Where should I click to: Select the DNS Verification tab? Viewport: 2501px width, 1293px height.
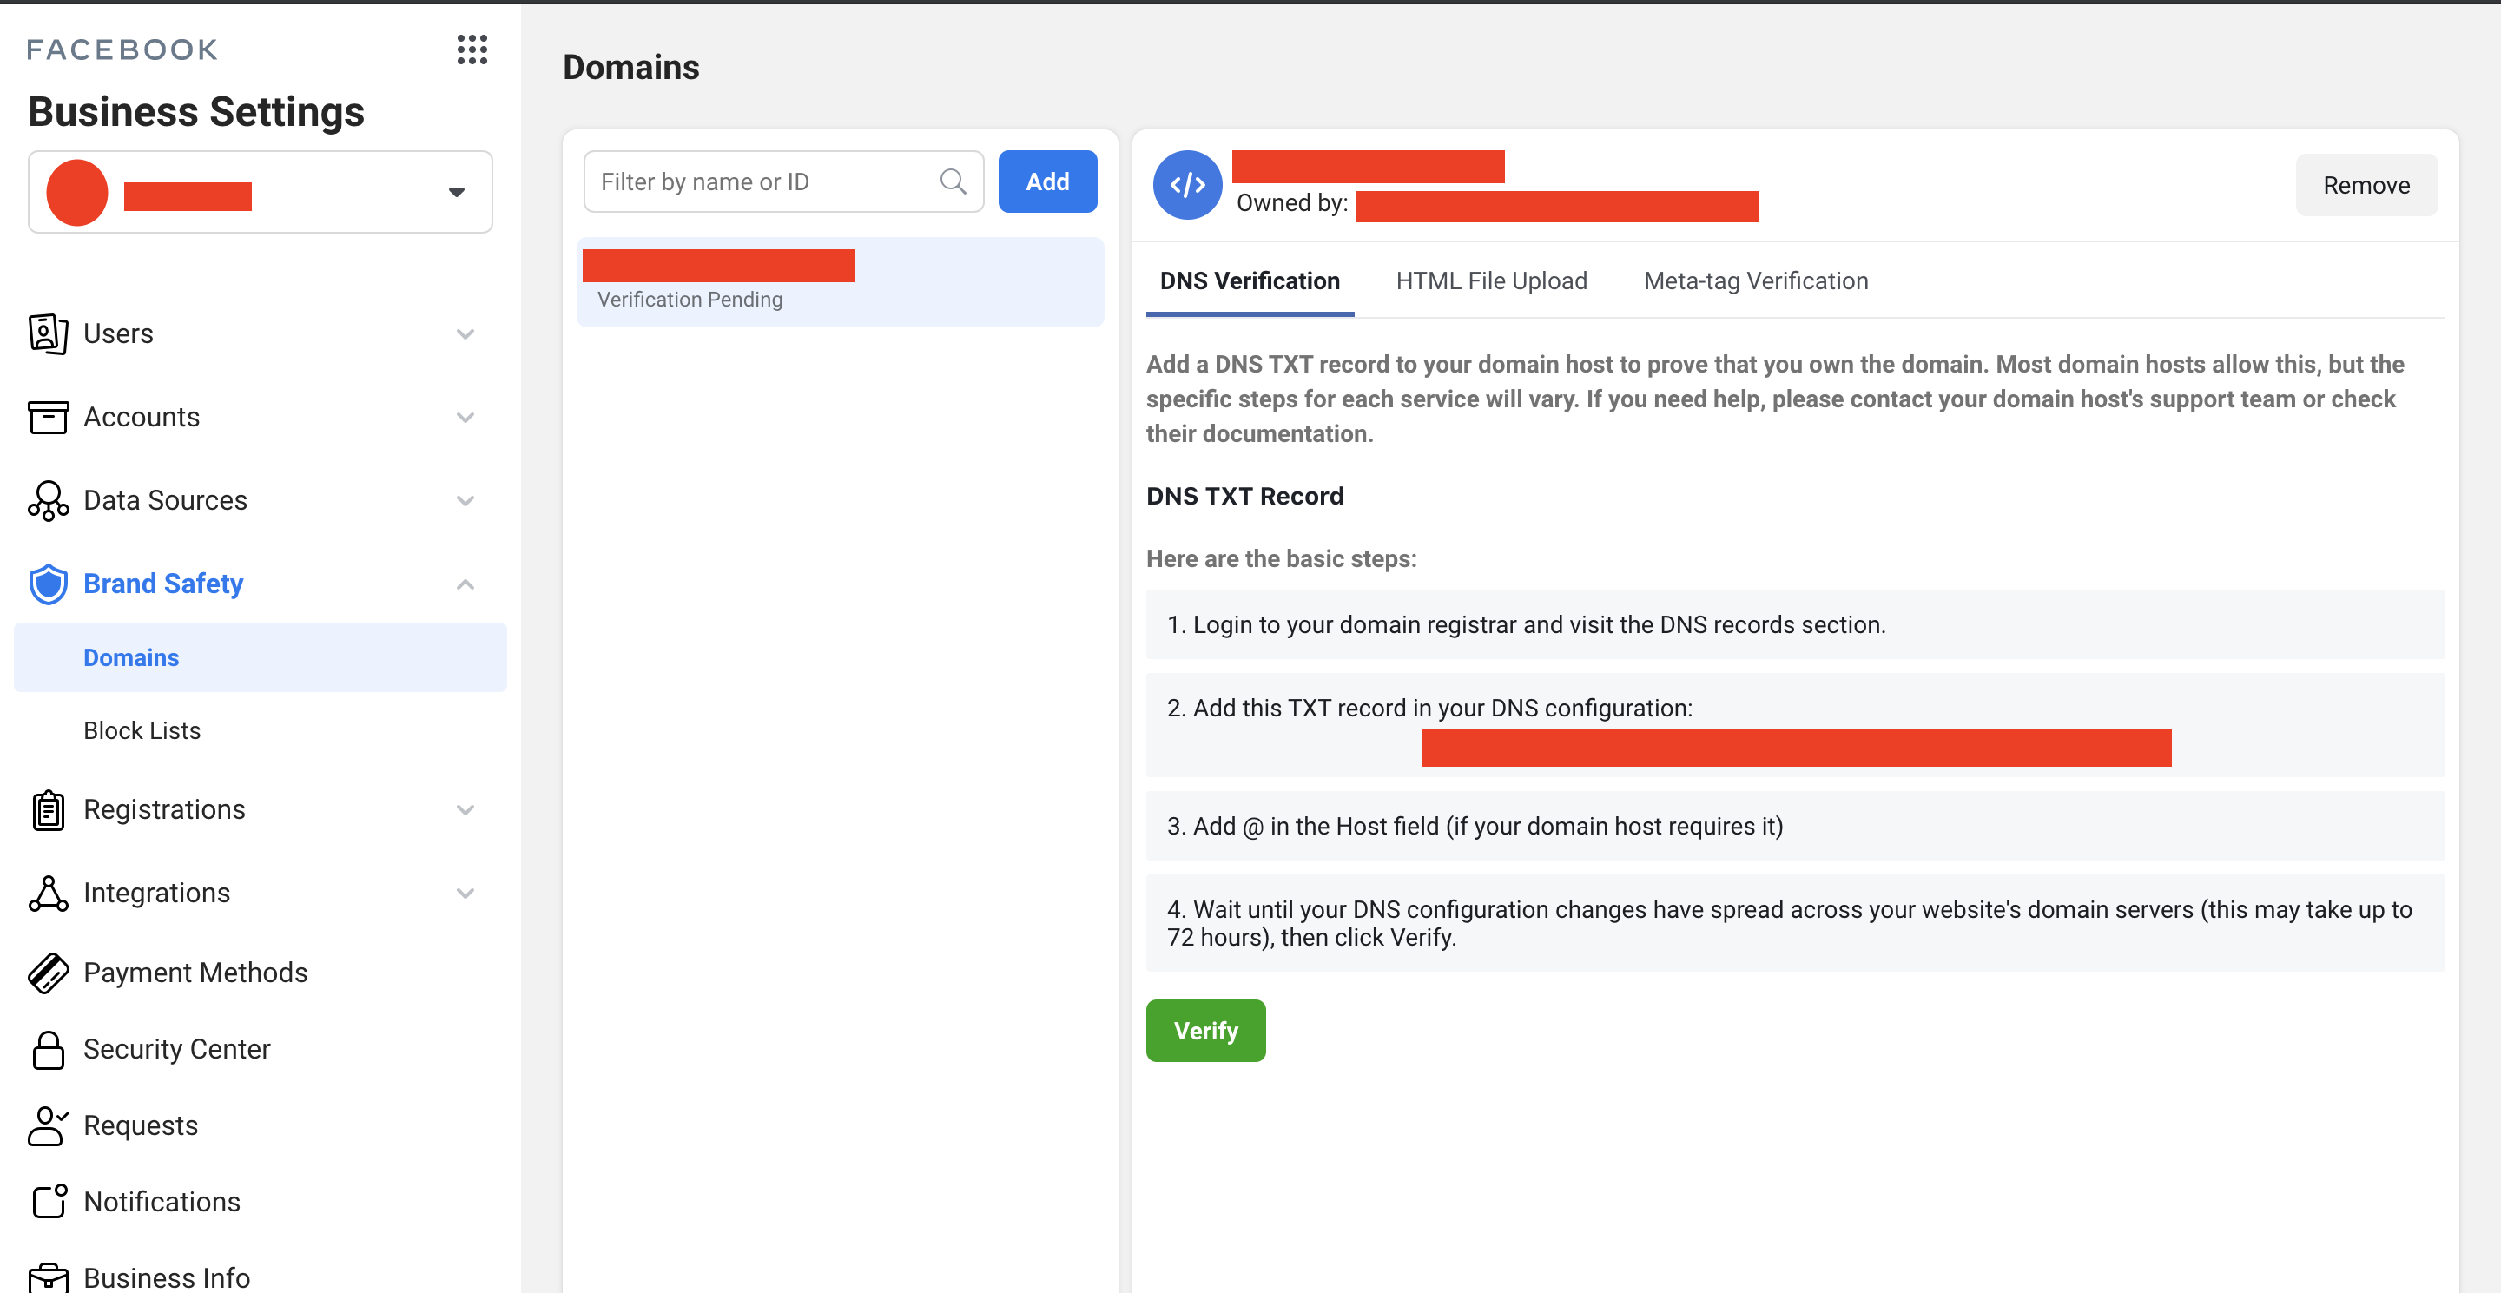[x=1250, y=280]
